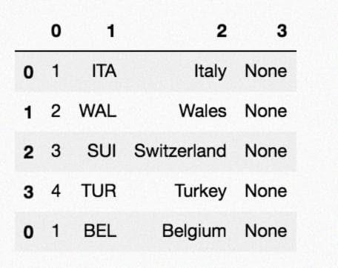Select the Italy cell

point(211,72)
